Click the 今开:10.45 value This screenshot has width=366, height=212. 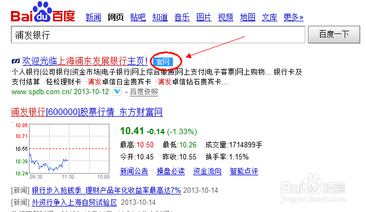137,157
